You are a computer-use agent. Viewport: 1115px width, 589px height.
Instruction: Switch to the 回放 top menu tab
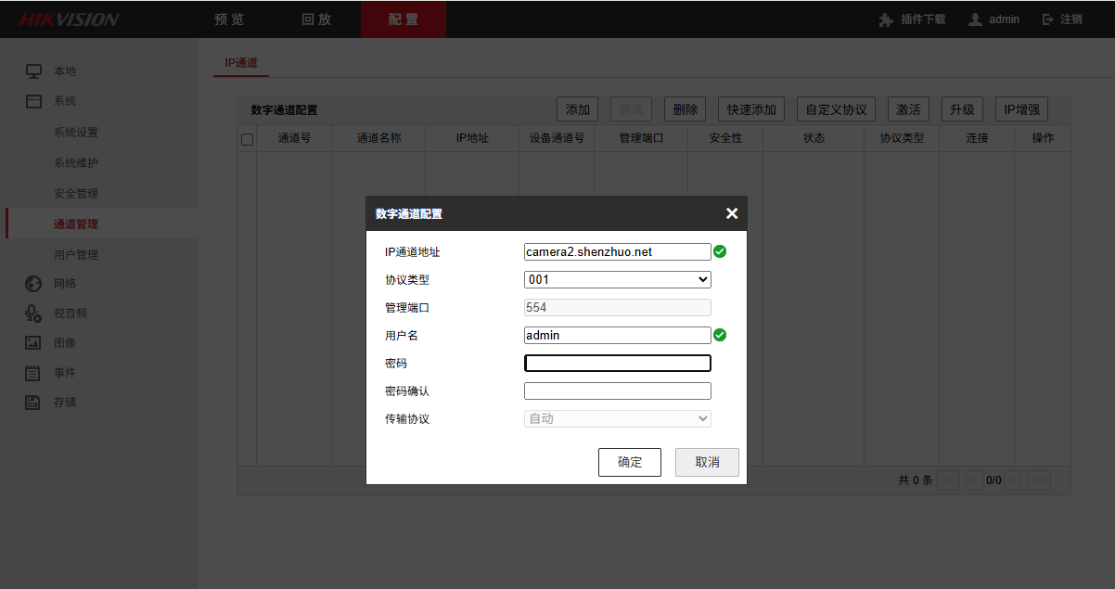coord(316,19)
